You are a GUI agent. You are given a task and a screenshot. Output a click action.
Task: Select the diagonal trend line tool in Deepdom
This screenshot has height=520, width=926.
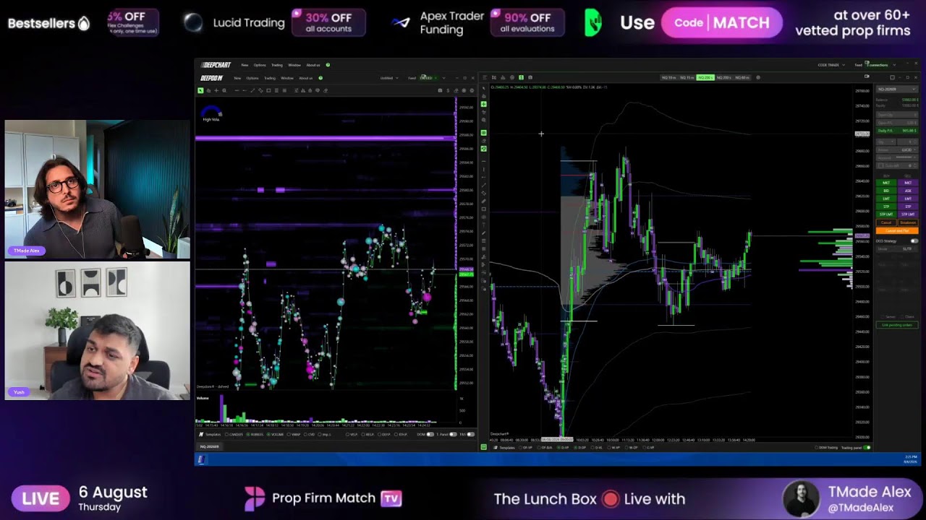(252, 90)
